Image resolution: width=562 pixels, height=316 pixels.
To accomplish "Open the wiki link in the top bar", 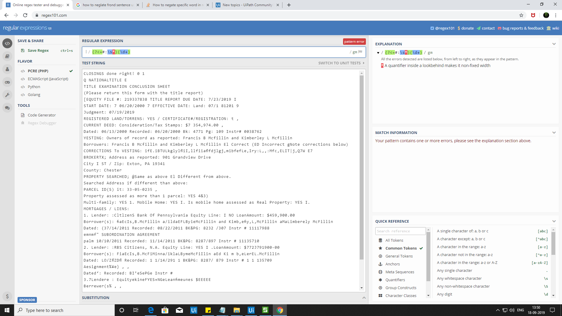I will [x=555, y=28].
